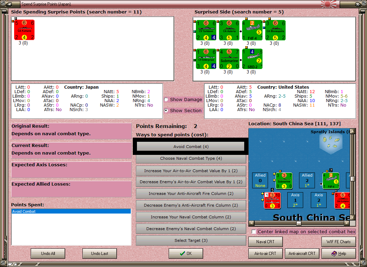Click the map scroll left arrow
Image resolution: width=367 pixels, height=267 pixels.
click(x=251, y=223)
